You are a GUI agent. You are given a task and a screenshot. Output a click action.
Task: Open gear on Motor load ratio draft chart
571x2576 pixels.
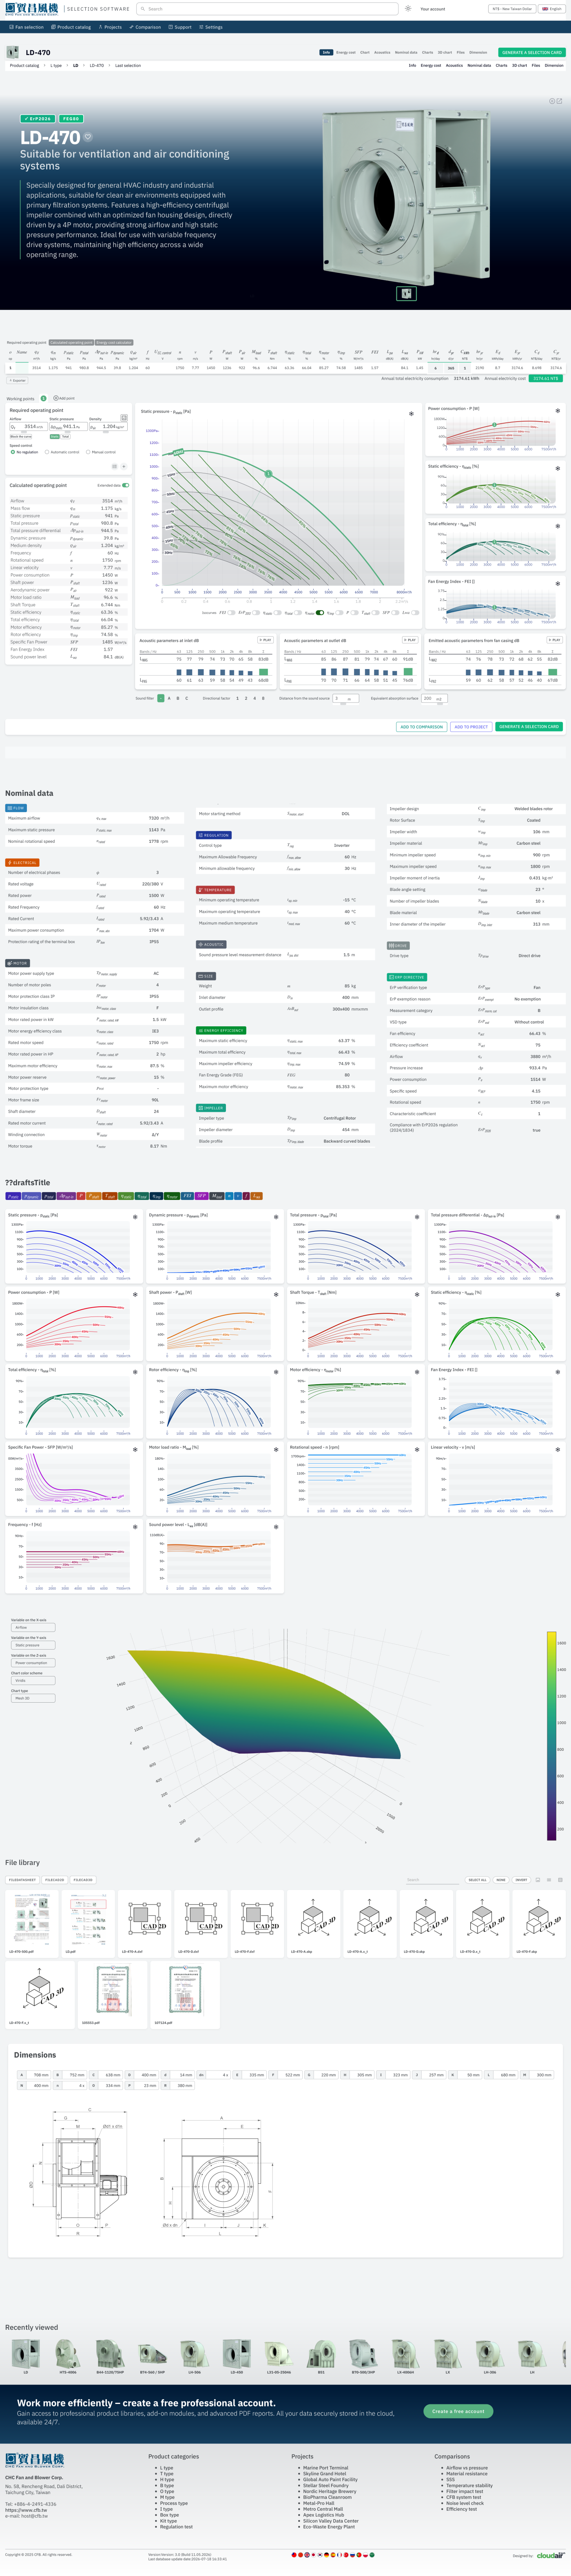[x=276, y=1449]
